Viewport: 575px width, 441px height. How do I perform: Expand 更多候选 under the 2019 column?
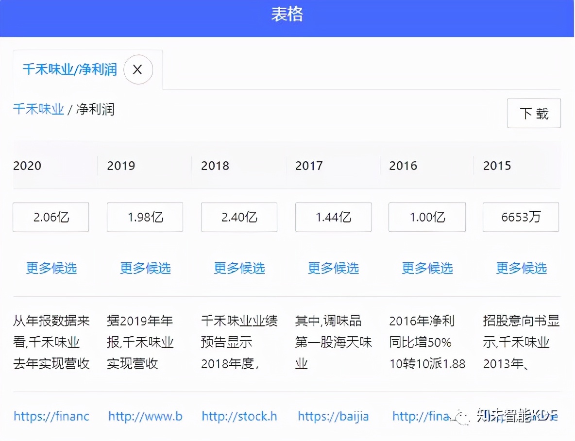pos(145,268)
